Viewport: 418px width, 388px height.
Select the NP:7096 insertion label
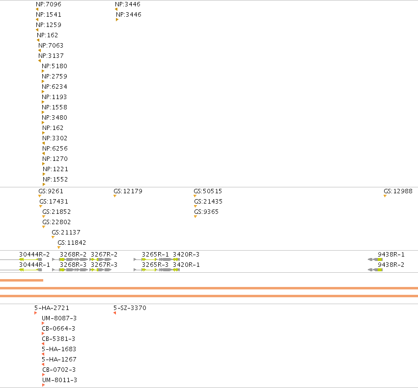(x=49, y=4)
